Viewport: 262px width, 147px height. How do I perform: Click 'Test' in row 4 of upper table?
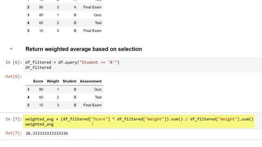coord(98,23)
